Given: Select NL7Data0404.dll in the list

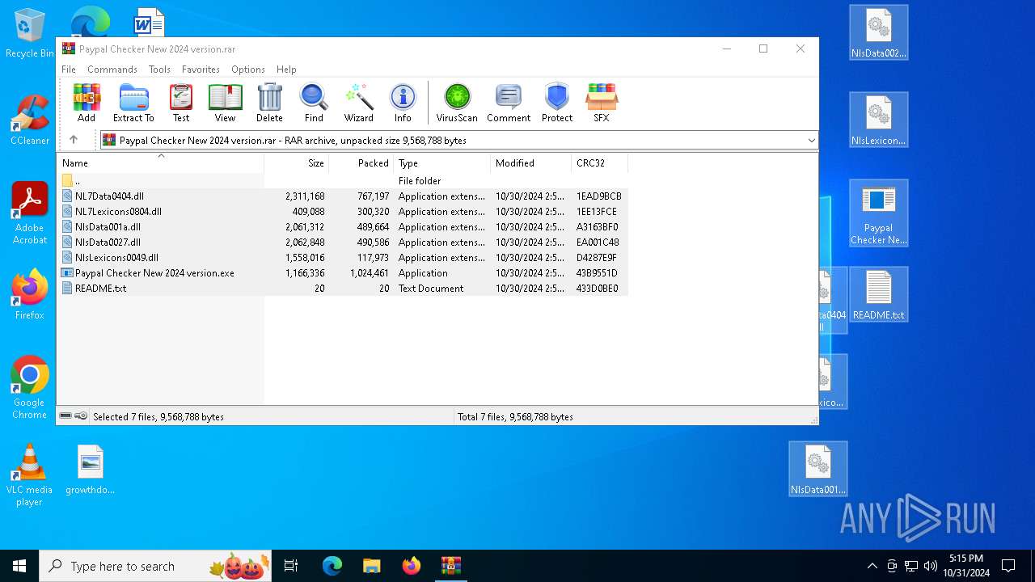Looking at the screenshot, I should coord(343,196).
